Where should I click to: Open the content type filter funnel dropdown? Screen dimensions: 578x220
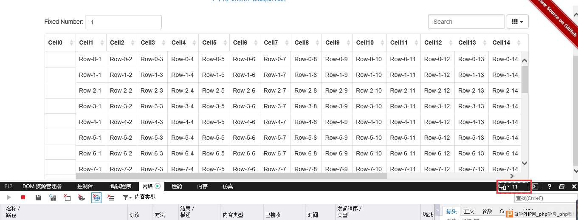point(127,197)
